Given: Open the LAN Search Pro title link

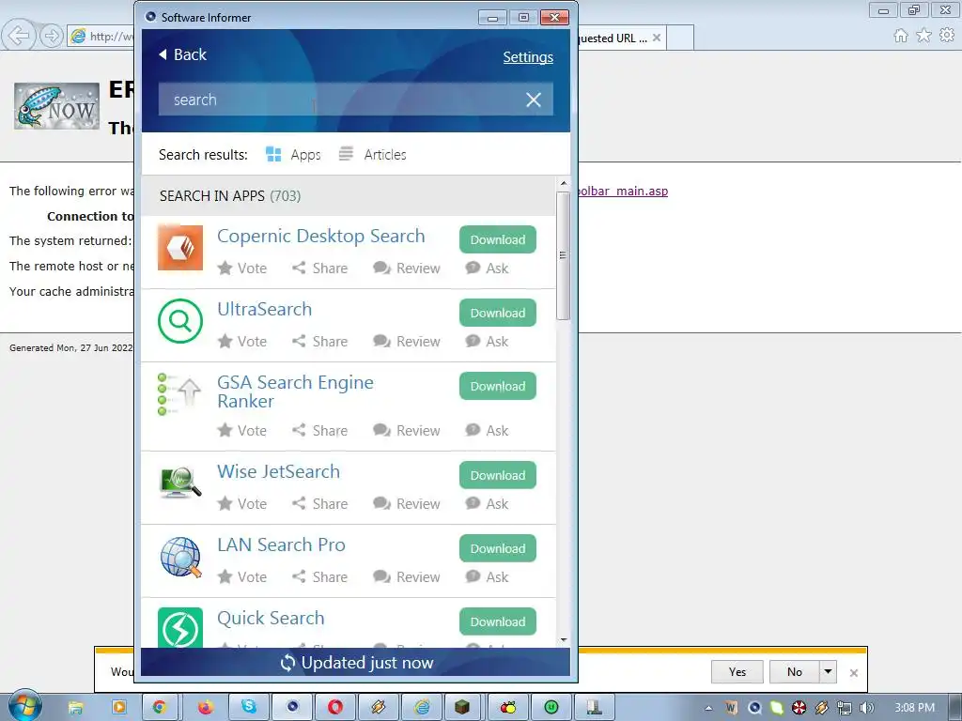Looking at the screenshot, I should pyautogui.click(x=281, y=545).
